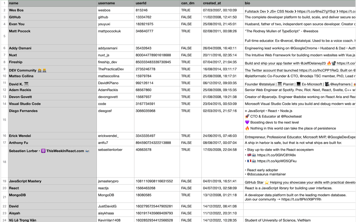Screen dimensions: 356x222
Task: Select the created_at cell '20/11/2016, 02:35:14'
Action: (x=222, y=55)
